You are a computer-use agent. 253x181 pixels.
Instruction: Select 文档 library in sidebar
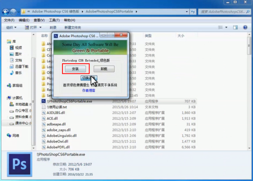[16, 60]
